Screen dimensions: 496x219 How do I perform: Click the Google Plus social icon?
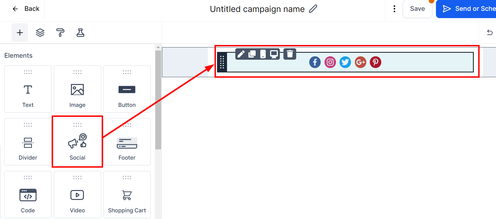click(360, 62)
